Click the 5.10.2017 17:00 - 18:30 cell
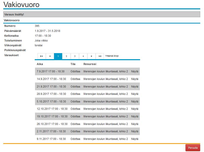 click(52, 101)
